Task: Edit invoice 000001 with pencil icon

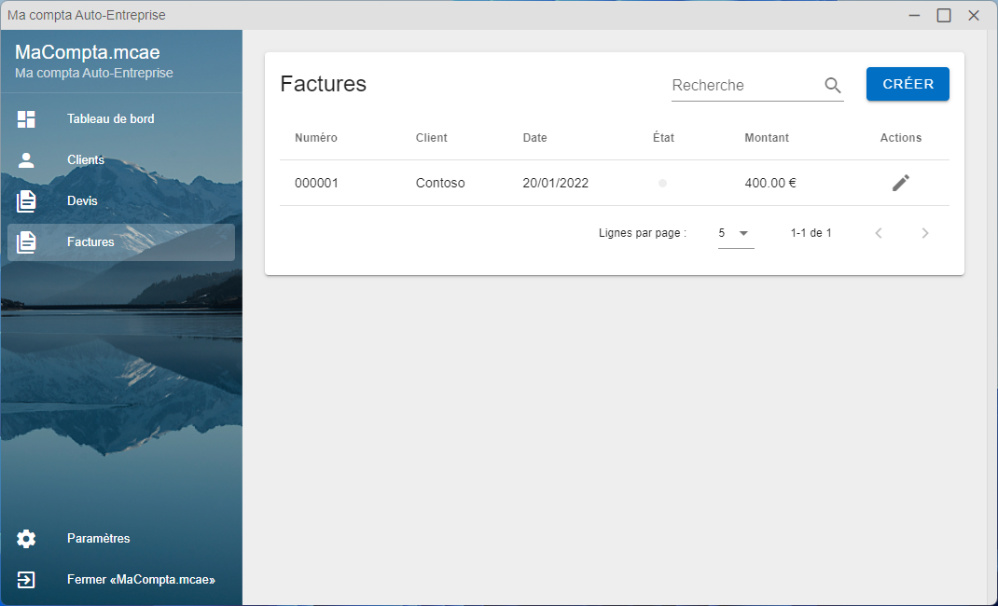Action: pos(901,183)
